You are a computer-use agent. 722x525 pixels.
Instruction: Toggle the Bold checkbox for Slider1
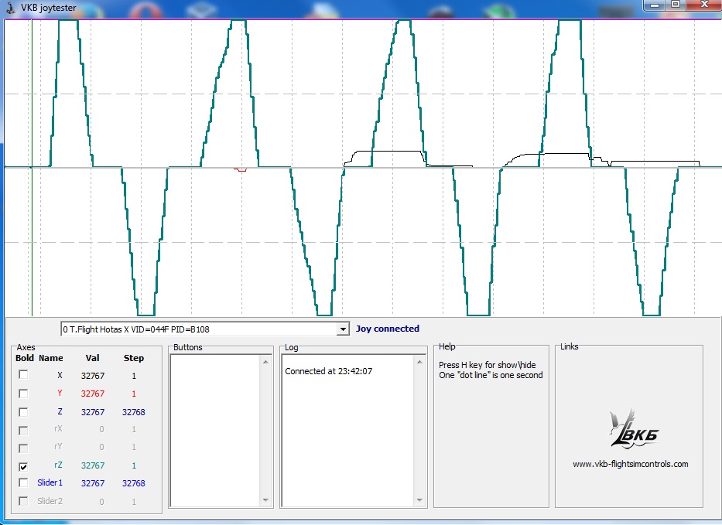[x=23, y=483]
